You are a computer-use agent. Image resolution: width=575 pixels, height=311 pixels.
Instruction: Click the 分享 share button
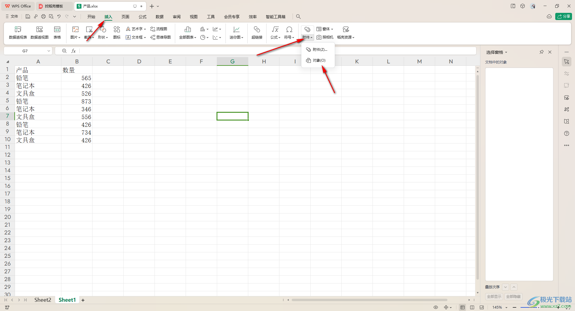(x=564, y=16)
